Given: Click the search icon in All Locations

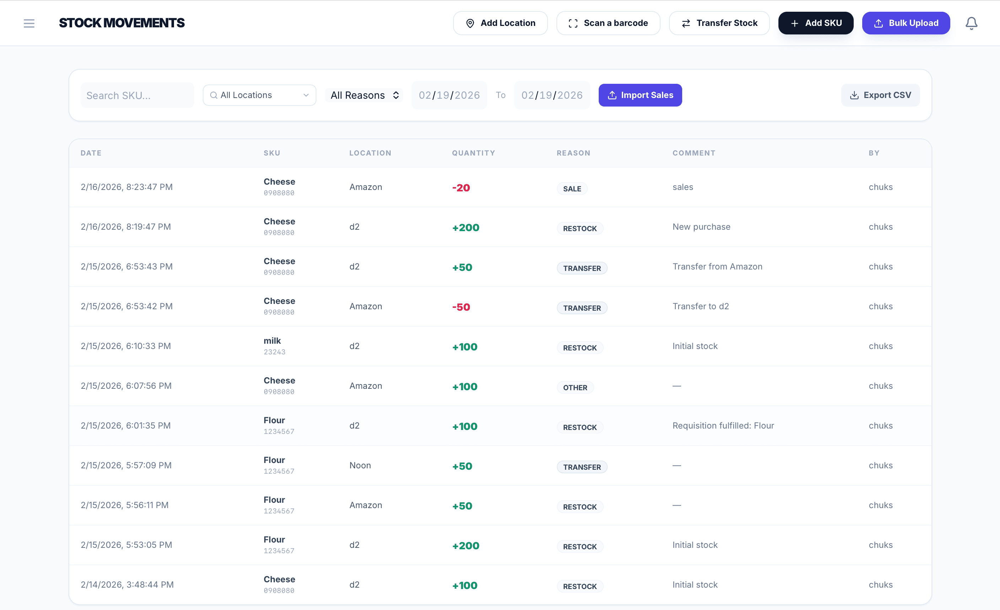Looking at the screenshot, I should click(213, 95).
